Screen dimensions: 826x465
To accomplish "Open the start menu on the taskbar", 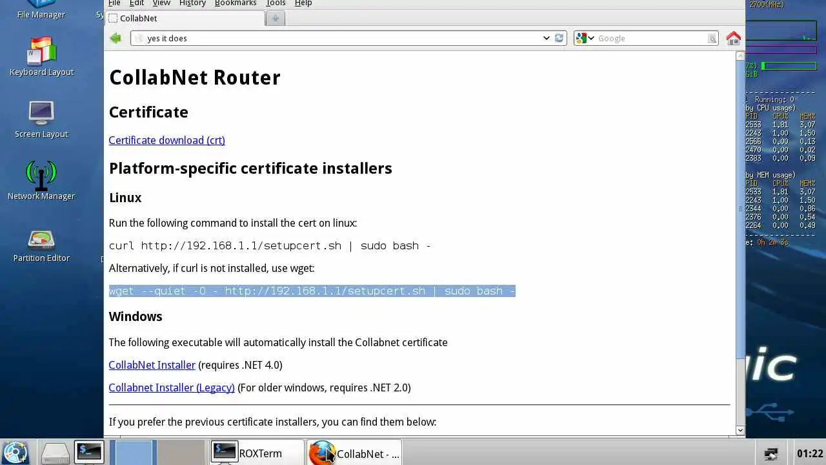I will coord(15,453).
